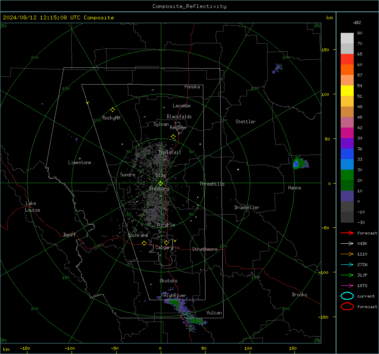Click the red forecast ellipse in legend
Screen dimensions: 379x354
pos(347,306)
